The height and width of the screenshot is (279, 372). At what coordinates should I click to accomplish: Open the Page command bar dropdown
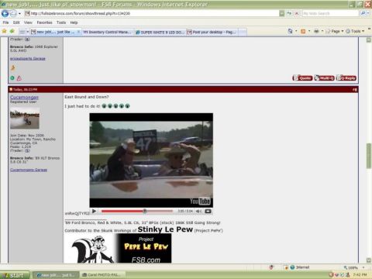(335, 31)
